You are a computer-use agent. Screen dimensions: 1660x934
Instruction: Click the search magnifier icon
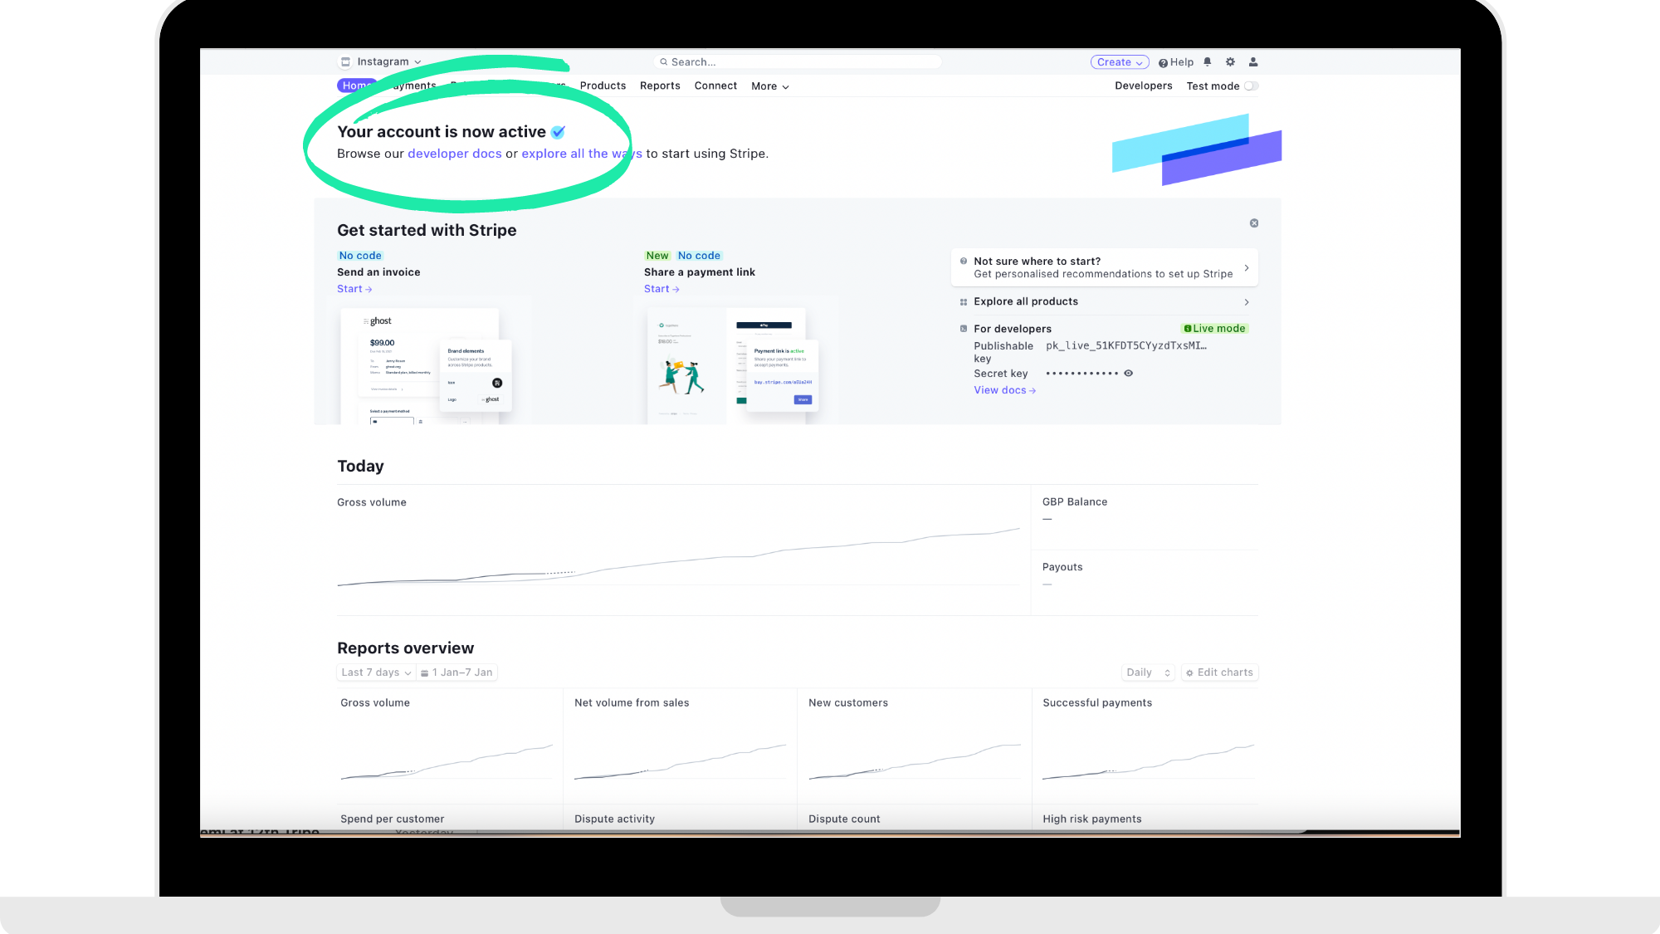[x=664, y=62]
